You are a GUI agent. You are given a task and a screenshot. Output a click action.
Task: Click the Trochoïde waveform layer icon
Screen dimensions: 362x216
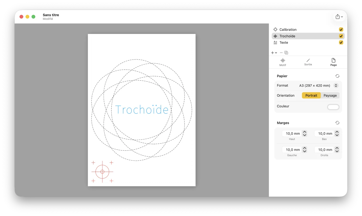point(275,36)
